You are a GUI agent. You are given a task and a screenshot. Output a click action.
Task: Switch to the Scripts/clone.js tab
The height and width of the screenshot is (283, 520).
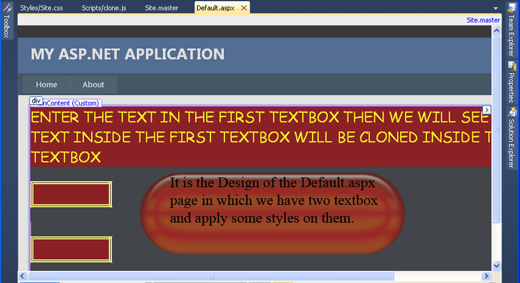click(104, 8)
